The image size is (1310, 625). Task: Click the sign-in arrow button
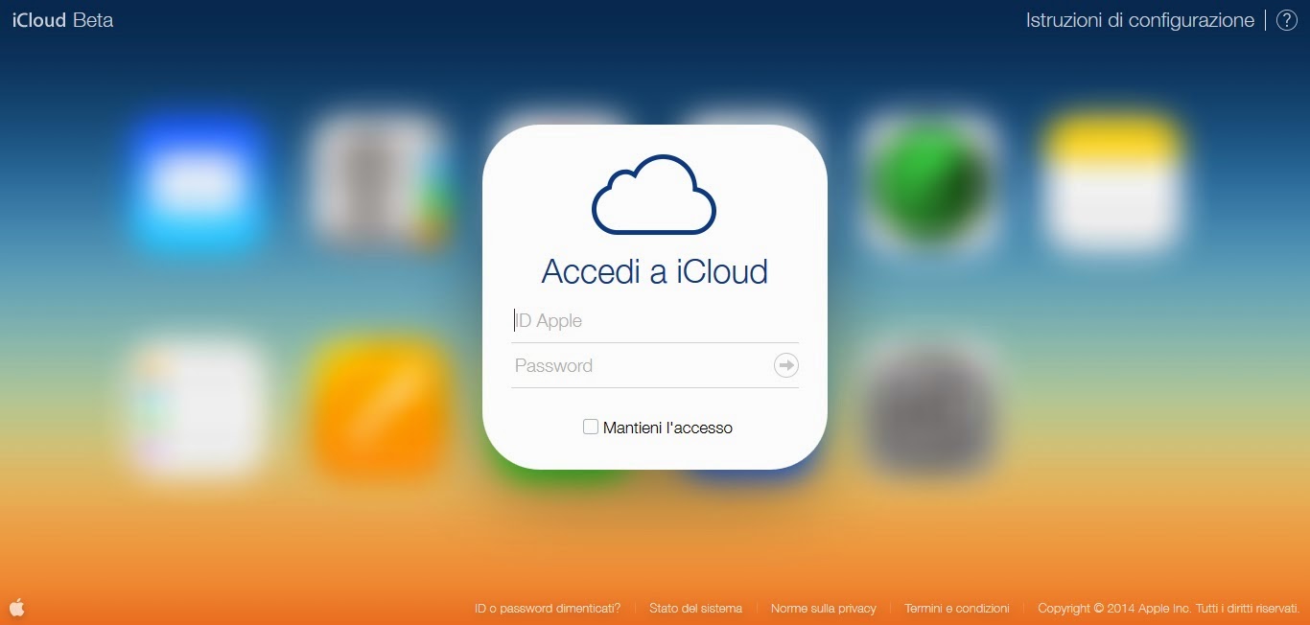point(786,365)
